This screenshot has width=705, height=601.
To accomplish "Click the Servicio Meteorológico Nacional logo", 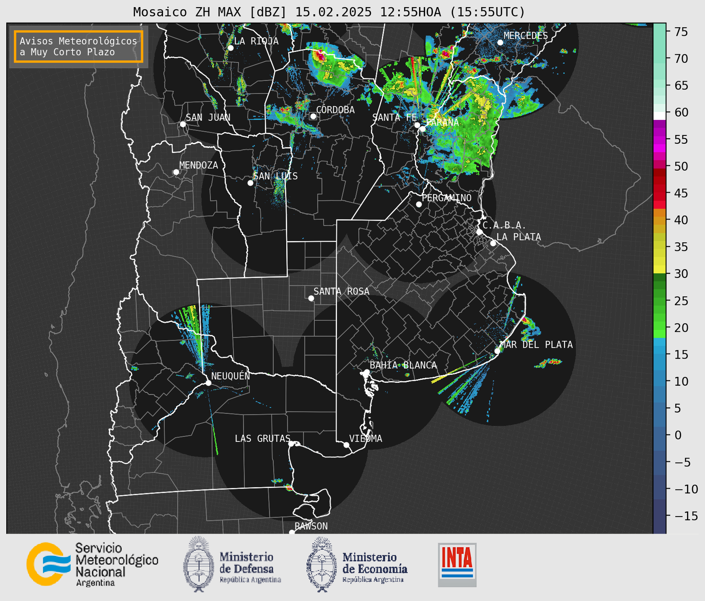I will 92,564.
